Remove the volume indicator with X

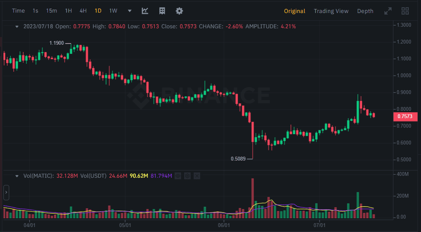(197, 176)
